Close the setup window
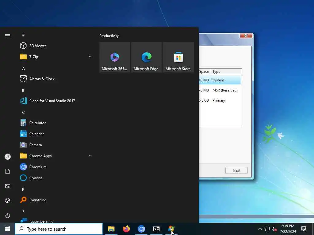This screenshot has height=235, width=314. [x=246, y=35]
